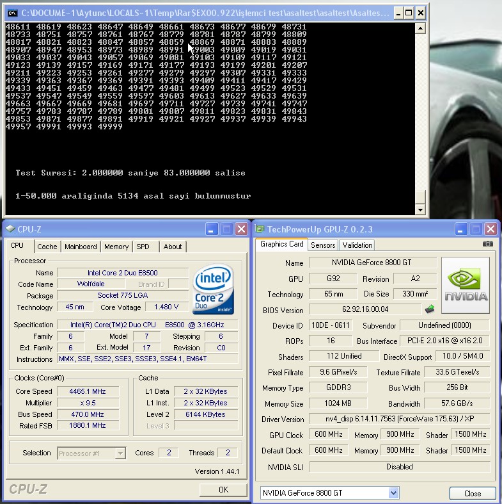
Task: Click the 1024 MB memory size value
Action: pos(338,403)
